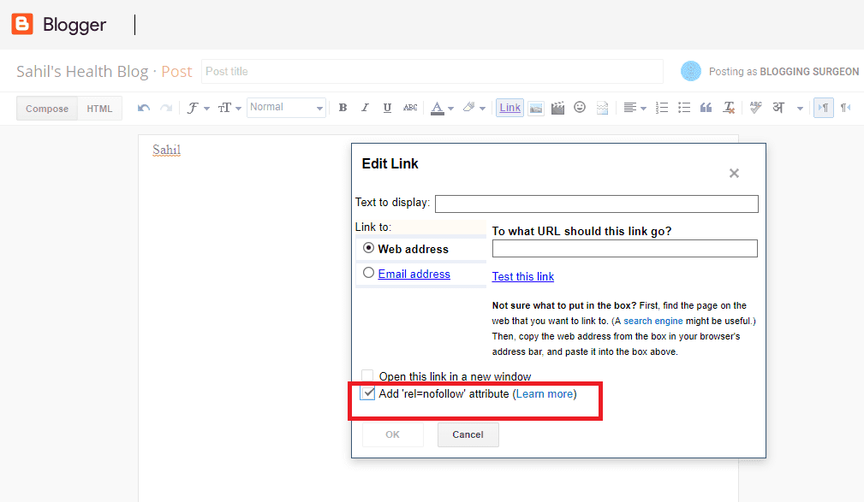864x502 pixels.
Task: Open the Learn more link
Action: coord(545,393)
